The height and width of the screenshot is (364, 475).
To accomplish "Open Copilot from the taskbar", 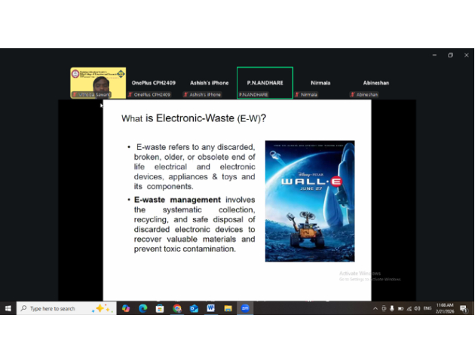I will coord(125,308).
